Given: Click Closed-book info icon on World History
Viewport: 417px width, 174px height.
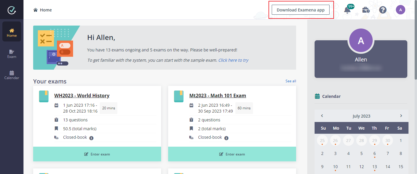Looking at the screenshot, I should coord(91,138).
